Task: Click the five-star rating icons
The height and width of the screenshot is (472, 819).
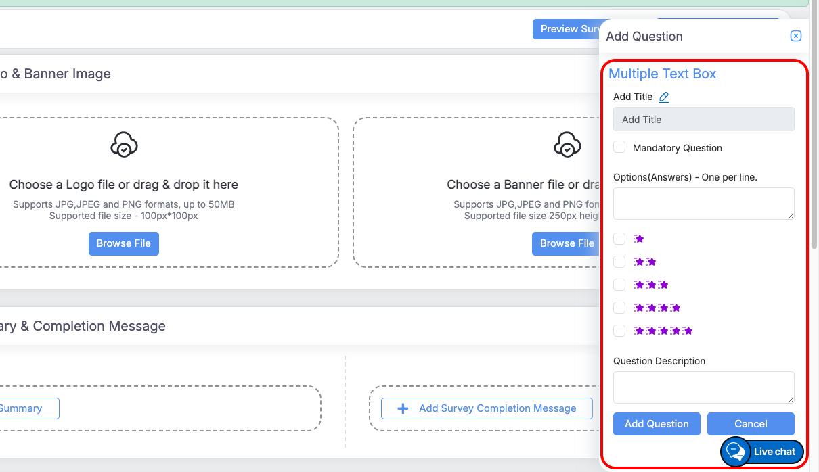Action: (663, 331)
